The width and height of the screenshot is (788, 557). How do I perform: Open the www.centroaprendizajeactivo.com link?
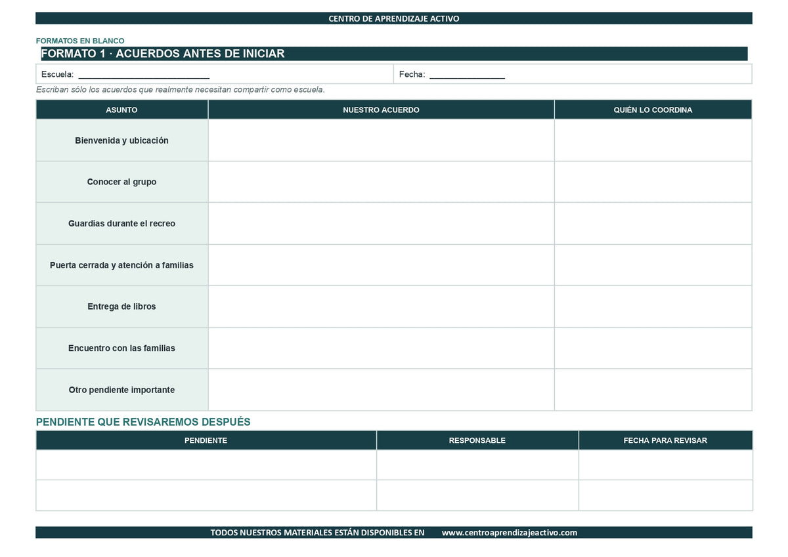510,533
